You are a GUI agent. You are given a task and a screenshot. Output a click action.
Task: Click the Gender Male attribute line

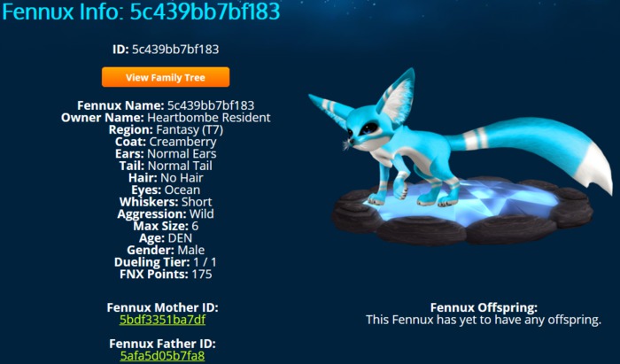pos(166,250)
